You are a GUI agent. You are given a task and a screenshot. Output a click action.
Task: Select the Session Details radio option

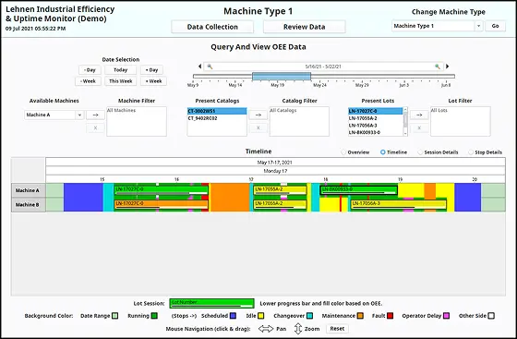click(x=420, y=152)
